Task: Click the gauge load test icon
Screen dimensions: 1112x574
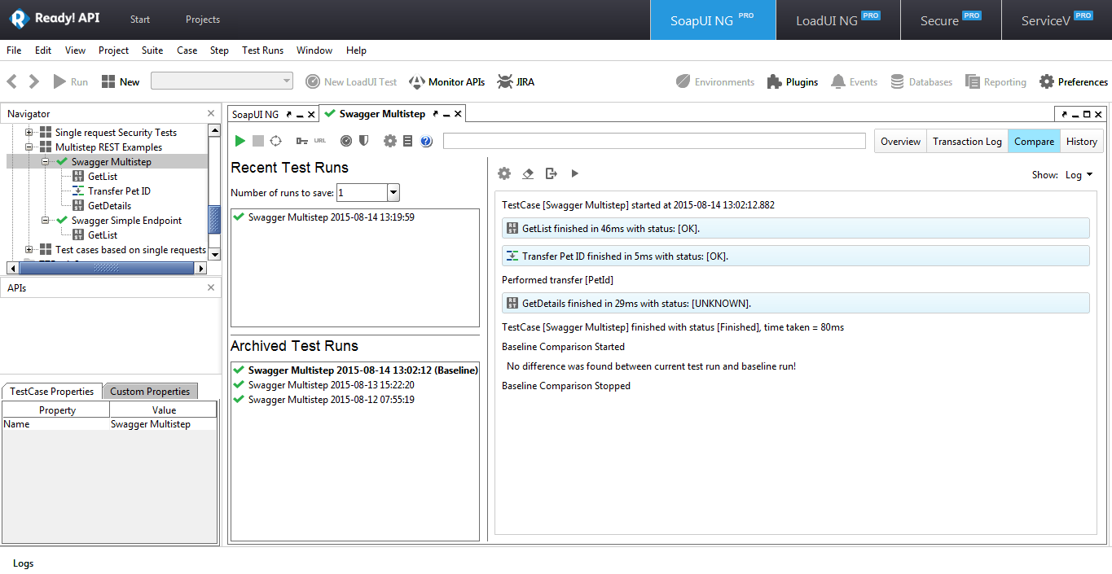Action: click(x=346, y=141)
